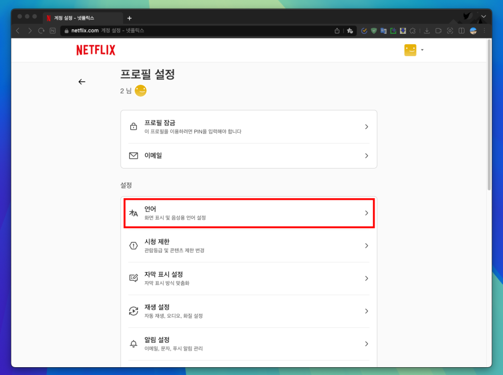The width and height of the screenshot is (503, 375).
Task: Click the blue checkmark extension icon
Action: [364, 31]
